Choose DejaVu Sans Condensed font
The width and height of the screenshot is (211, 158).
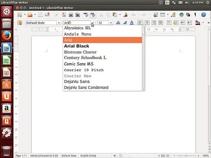[x=102, y=87]
